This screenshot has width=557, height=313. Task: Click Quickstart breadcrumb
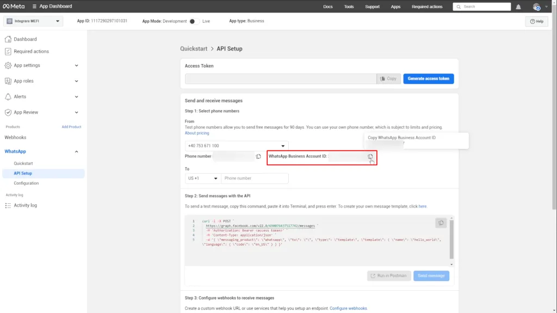tap(194, 48)
